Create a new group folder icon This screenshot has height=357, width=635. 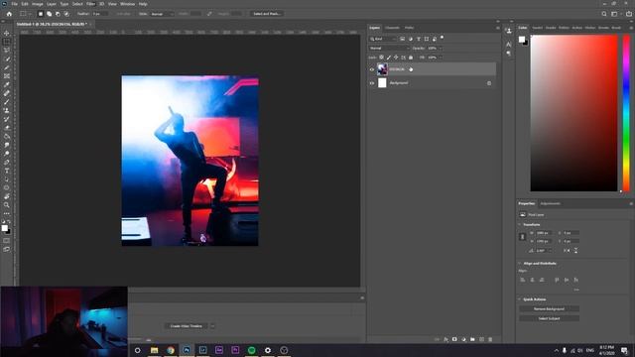pos(472,339)
